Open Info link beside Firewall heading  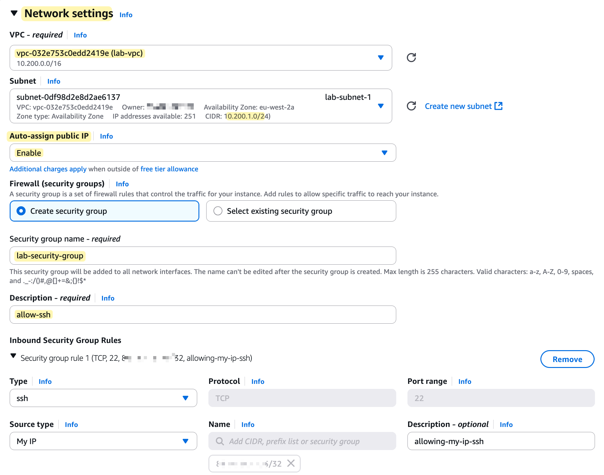click(x=122, y=184)
